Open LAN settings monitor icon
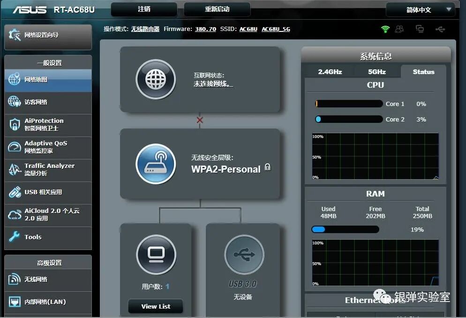This screenshot has width=466, height=318. [x=14, y=302]
